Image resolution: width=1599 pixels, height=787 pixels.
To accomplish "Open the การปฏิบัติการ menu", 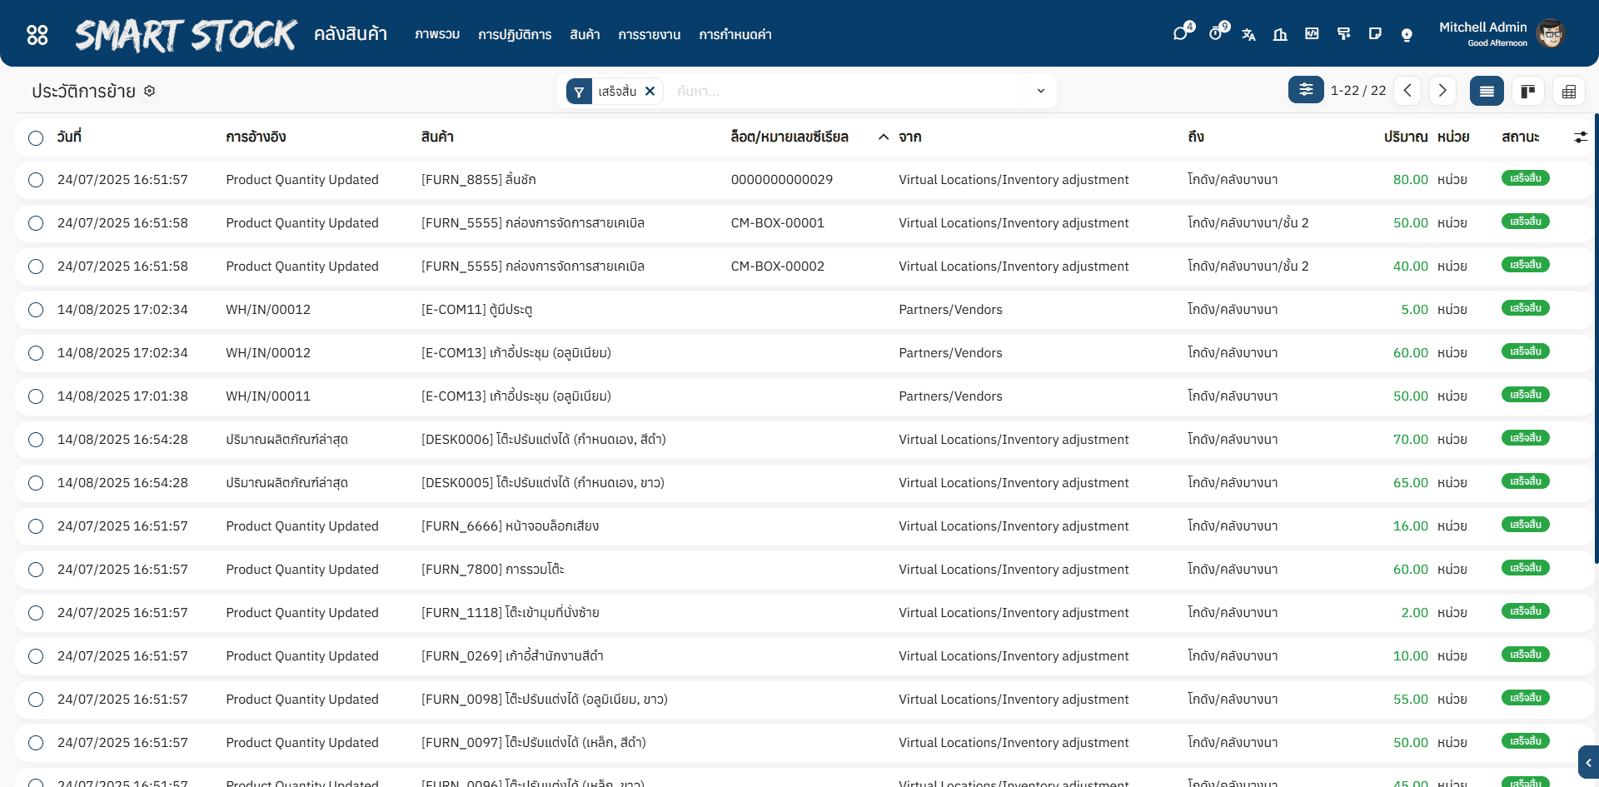I will [515, 35].
